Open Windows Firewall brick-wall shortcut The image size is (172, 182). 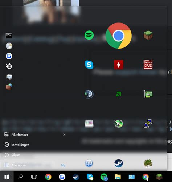pyautogui.click(x=9, y=87)
